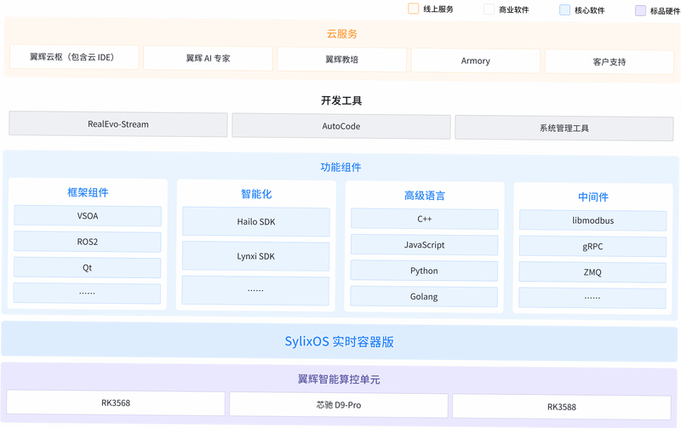Click the SylixOS 实时容器版 banner
This screenshot has height=428, width=681.
click(339, 341)
